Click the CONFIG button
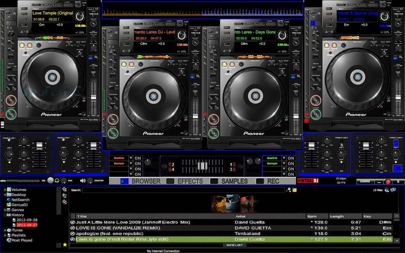The height and width of the screenshot is (253, 405). (x=365, y=181)
